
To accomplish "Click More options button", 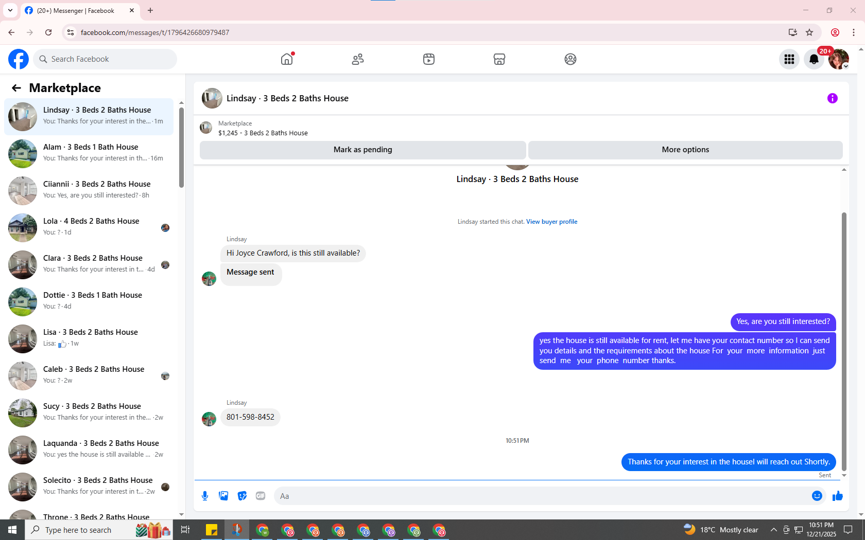I will [x=685, y=150].
